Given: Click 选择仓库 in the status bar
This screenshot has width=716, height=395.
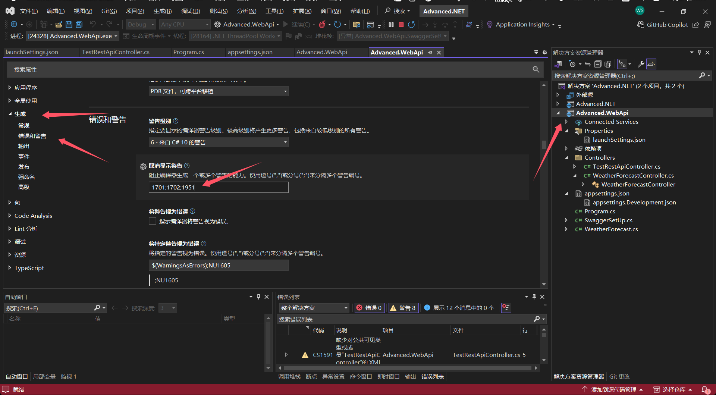Looking at the screenshot, I should [x=673, y=390].
